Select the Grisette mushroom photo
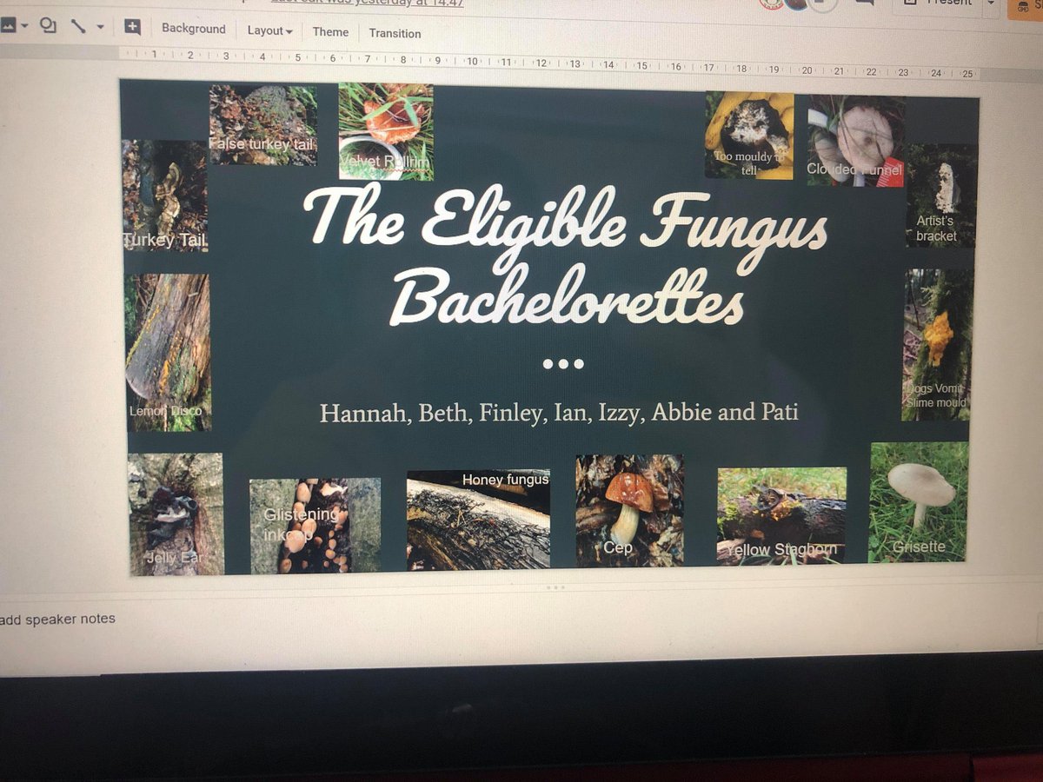The height and width of the screenshot is (782, 1043). tap(919, 502)
